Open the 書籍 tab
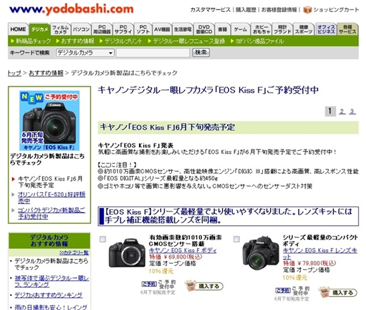Image resolution: width=366 pixels, height=310 pixels. click(222, 29)
